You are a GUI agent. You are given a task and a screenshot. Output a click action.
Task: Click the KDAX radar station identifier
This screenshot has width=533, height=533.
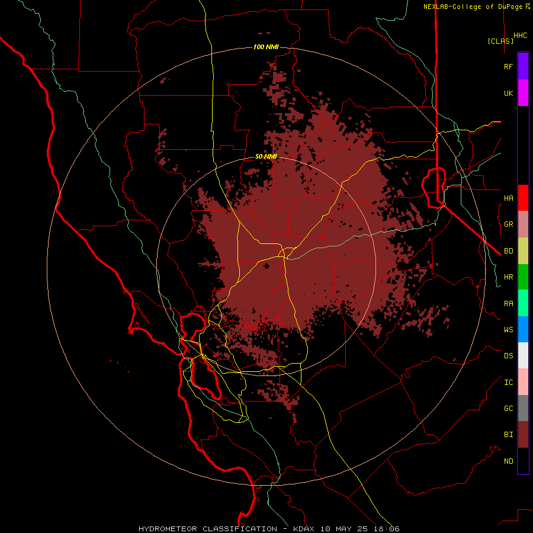click(304, 529)
